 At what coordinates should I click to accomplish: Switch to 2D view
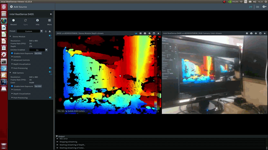pyautogui.click(x=250, y=7)
